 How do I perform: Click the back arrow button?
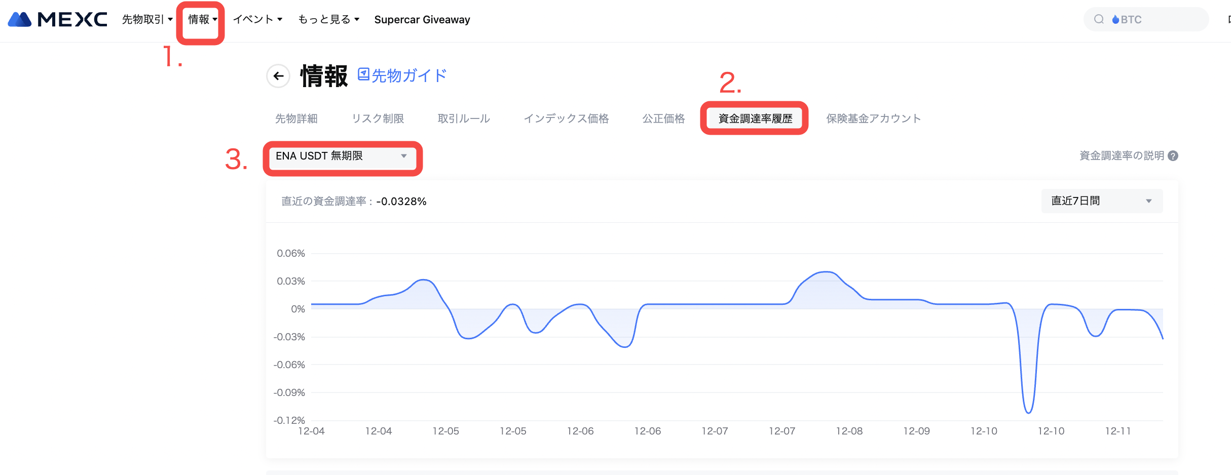tap(278, 76)
